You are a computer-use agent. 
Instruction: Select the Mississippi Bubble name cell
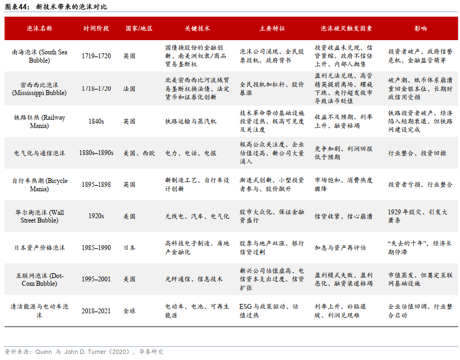40,89
